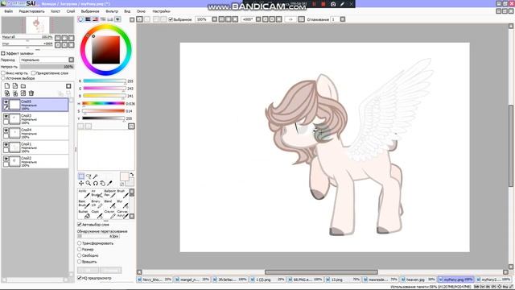
Task: Show the RGB sliders panel
Action: (x=88, y=19)
